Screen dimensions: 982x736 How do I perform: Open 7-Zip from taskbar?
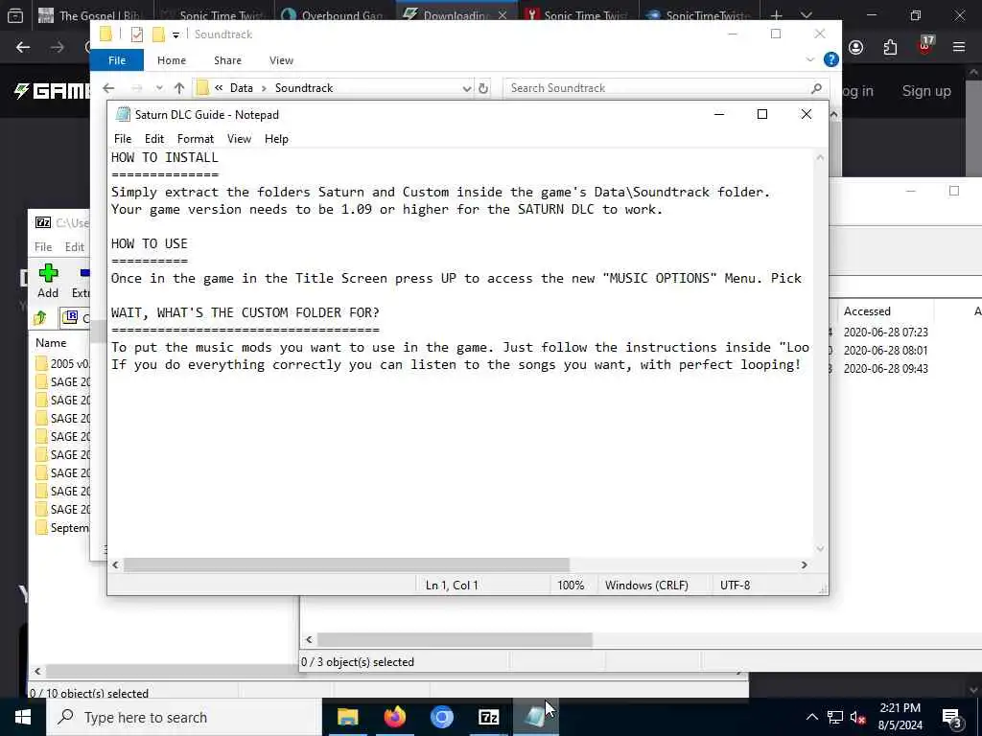click(x=488, y=717)
